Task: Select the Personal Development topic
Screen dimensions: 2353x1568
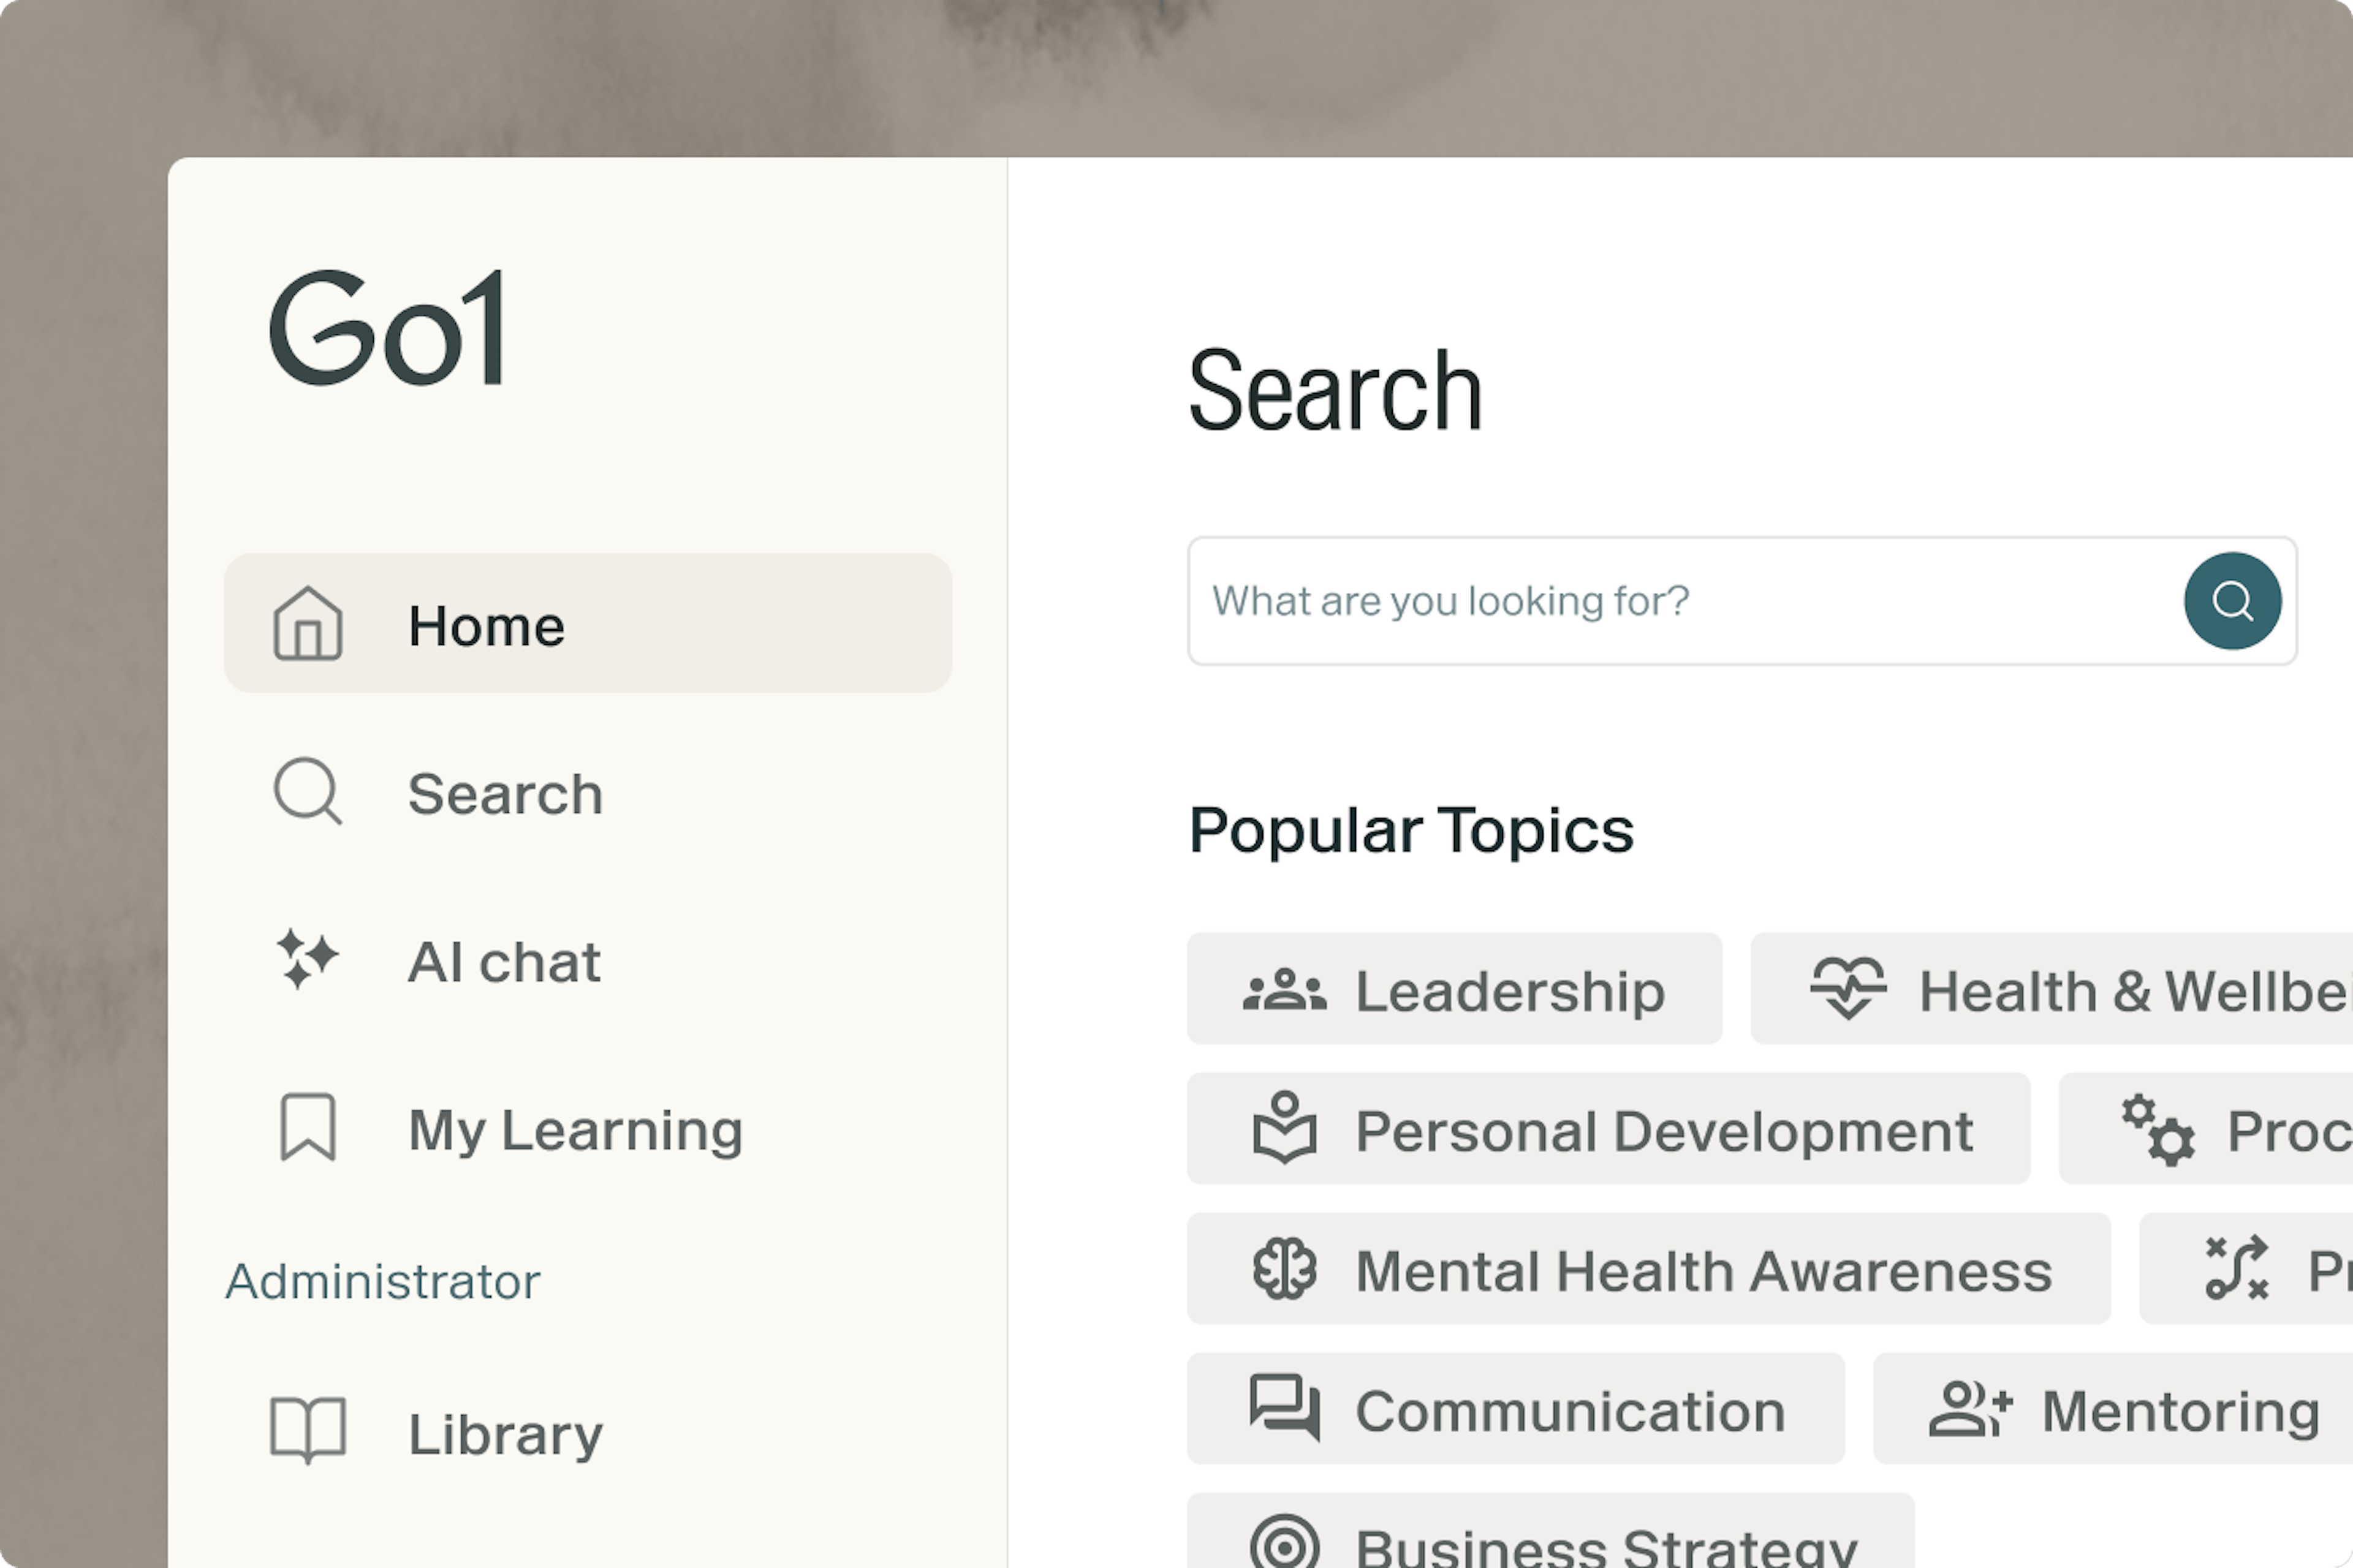Action: click(x=1608, y=1130)
